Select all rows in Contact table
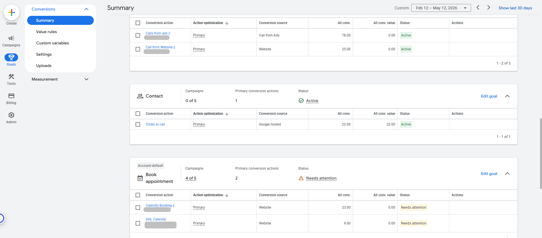This screenshot has height=238, width=542. coord(138,114)
